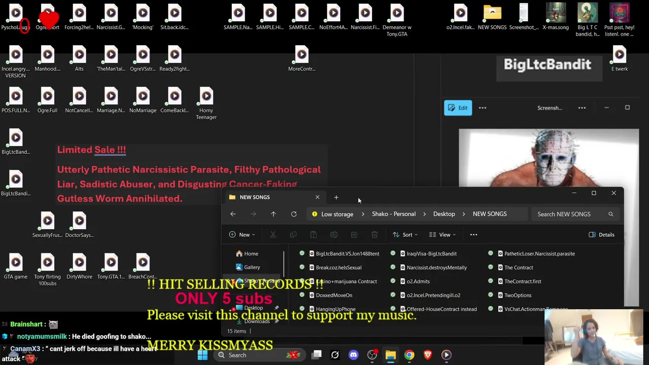The width and height of the screenshot is (649, 365).
Task: Open the X-mas.song desktop icon
Action: pyautogui.click(x=556, y=17)
